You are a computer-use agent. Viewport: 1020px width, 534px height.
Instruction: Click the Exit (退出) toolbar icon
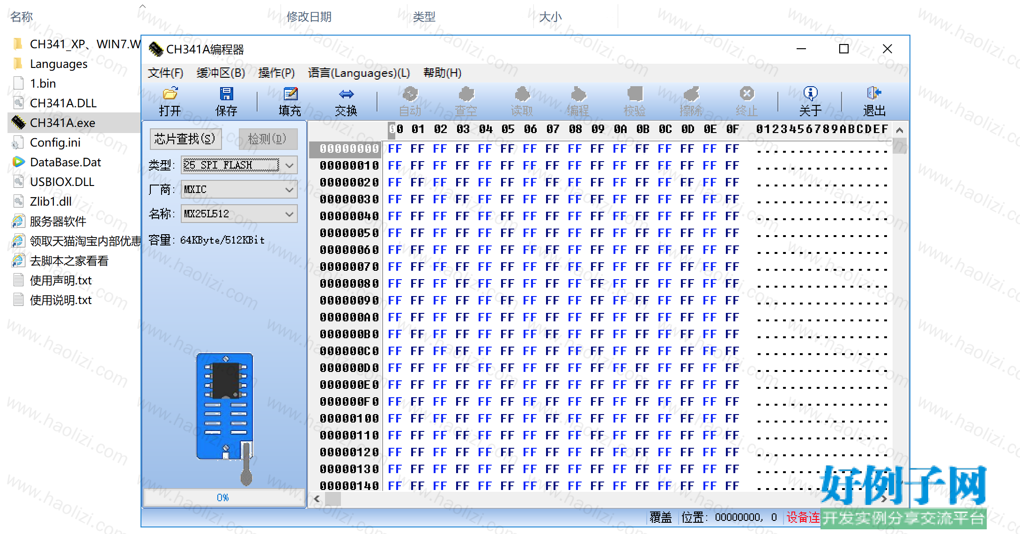[x=874, y=94]
